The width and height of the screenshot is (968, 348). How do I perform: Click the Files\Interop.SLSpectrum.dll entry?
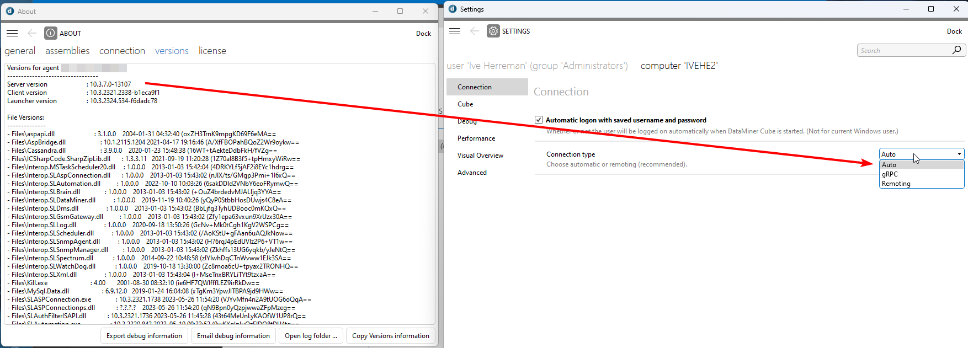coord(149,258)
